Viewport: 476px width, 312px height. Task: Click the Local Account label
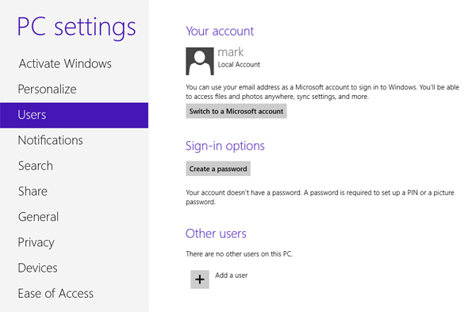click(239, 64)
